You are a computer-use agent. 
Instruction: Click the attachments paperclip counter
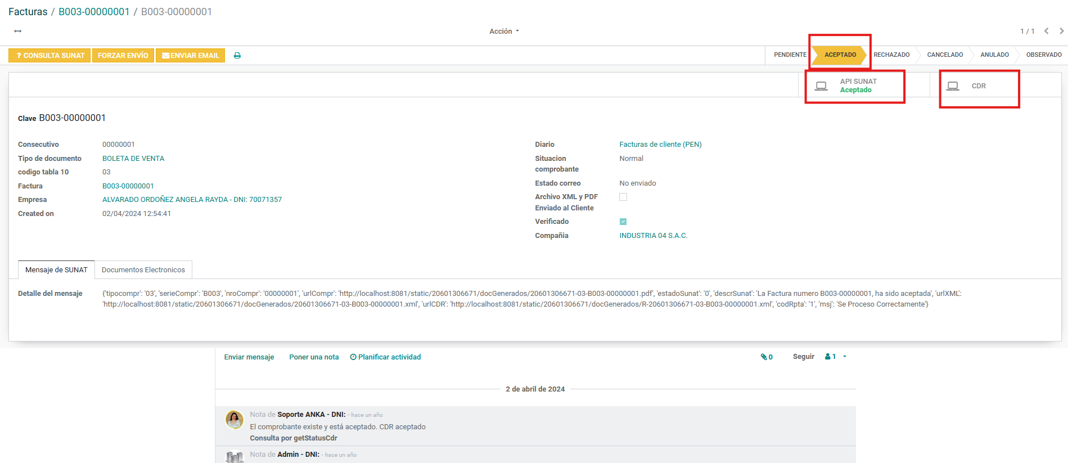click(x=767, y=357)
